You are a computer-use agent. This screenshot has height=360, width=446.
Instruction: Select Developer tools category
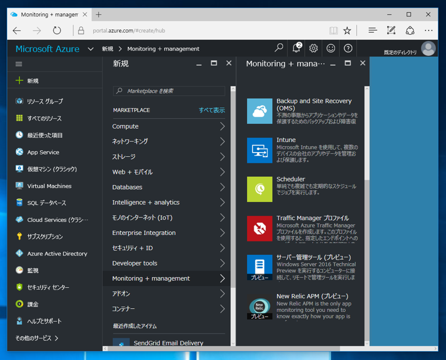pos(167,263)
